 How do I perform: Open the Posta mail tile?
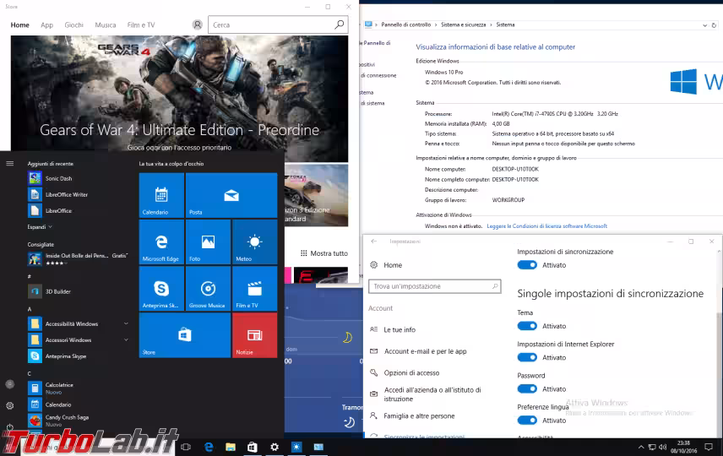click(x=231, y=195)
